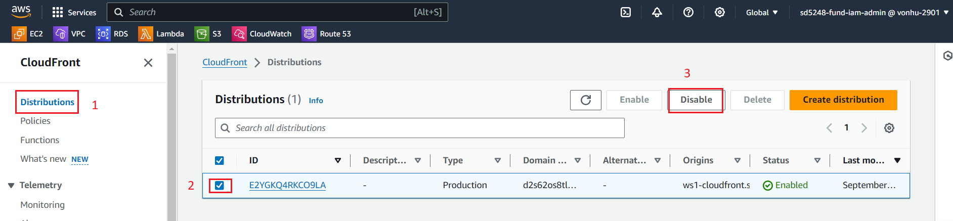The image size is (953, 221).
Task: Collapse the Telemetry section
Action: pos(11,186)
